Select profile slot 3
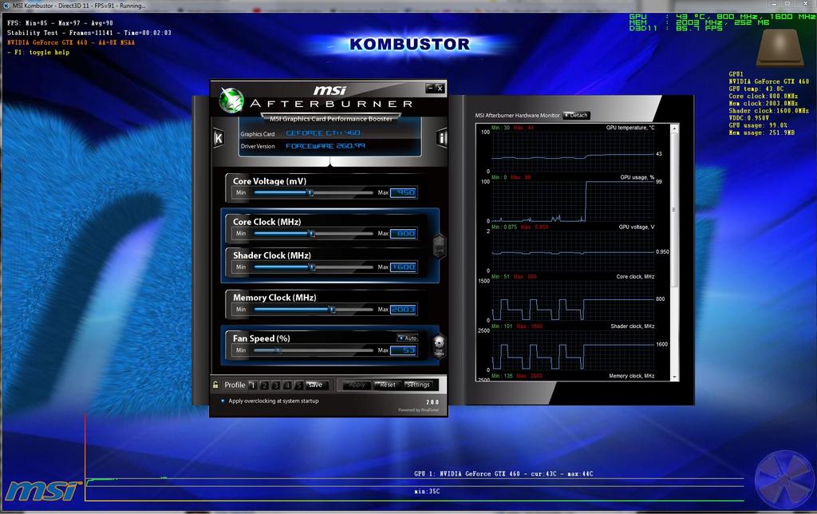The height and width of the screenshot is (514, 817). point(275,385)
